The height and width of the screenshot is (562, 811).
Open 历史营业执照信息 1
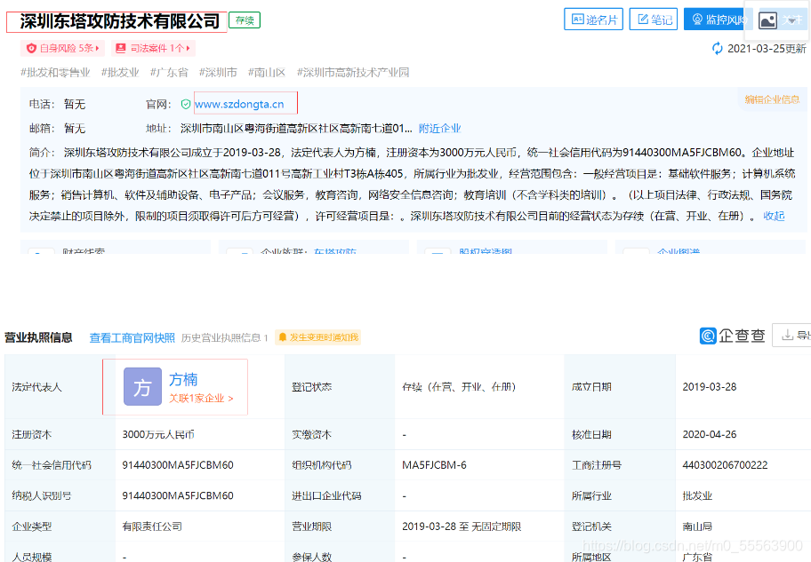(224, 337)
